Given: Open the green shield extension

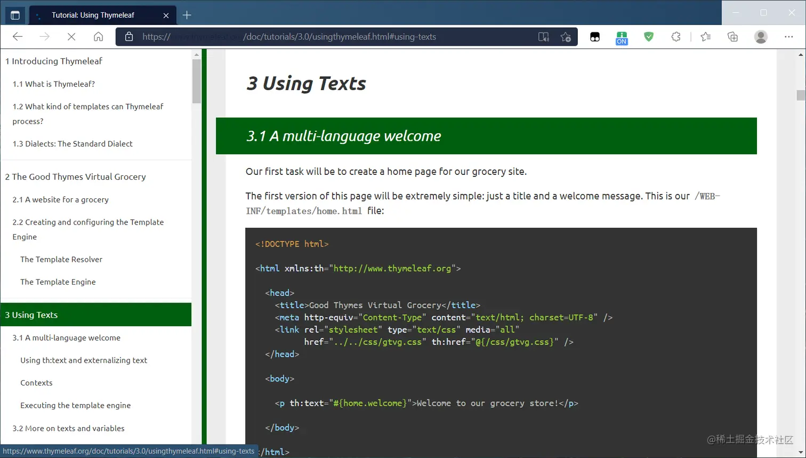Looking at the screenshot, I should tap(649, 37).
